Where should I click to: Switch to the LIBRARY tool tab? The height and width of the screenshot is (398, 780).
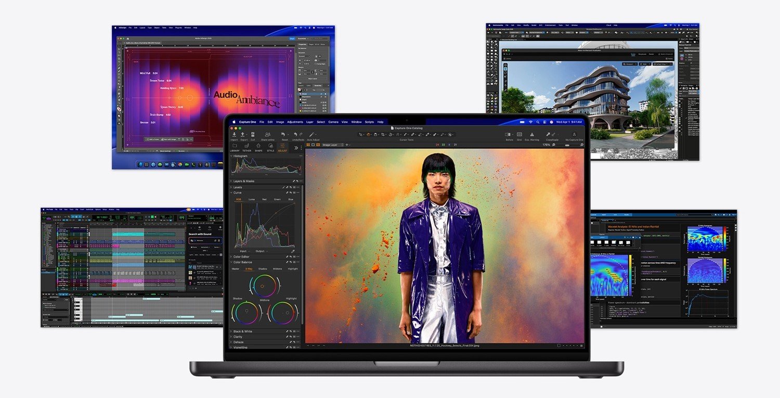[x=235, y=148]
